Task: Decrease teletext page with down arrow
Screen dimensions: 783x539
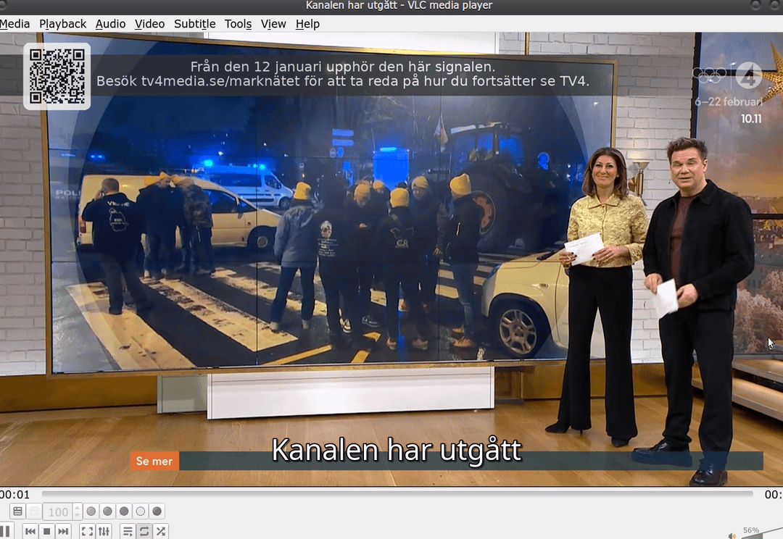Action: pos(78,516)
